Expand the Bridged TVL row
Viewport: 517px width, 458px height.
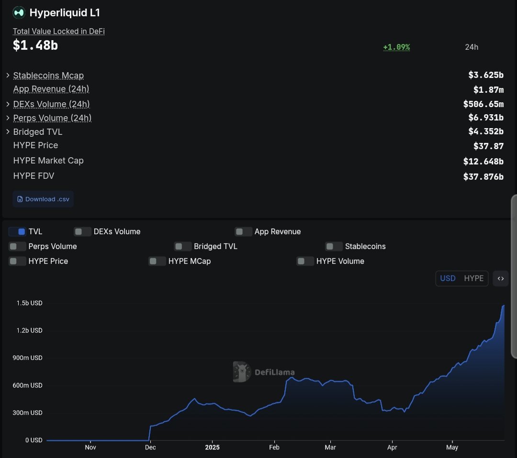tap(8, 131)
